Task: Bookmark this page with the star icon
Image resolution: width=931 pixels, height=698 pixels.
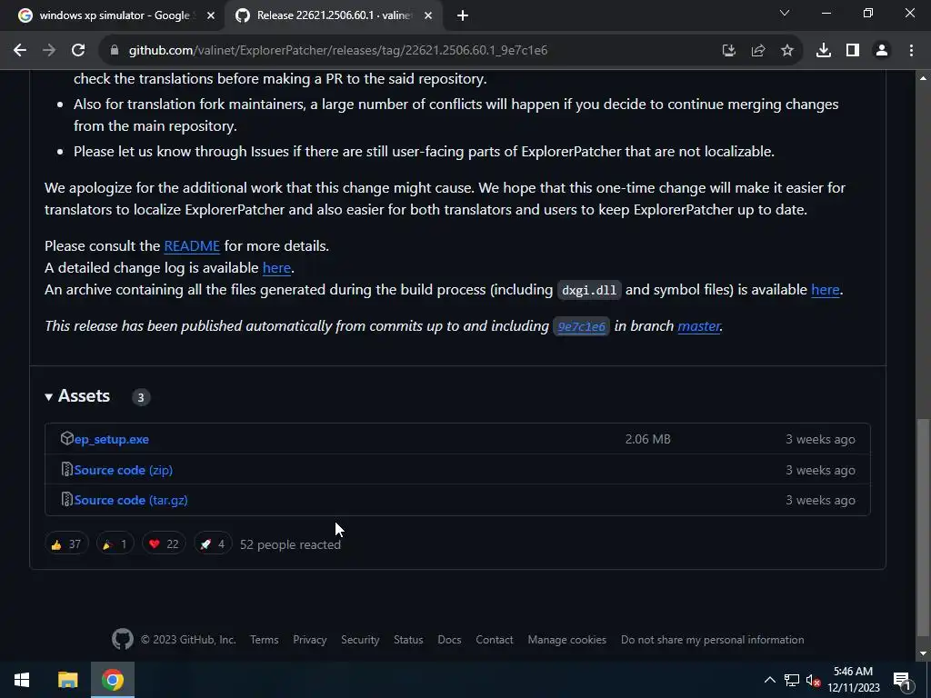Action: pos(787,51)
